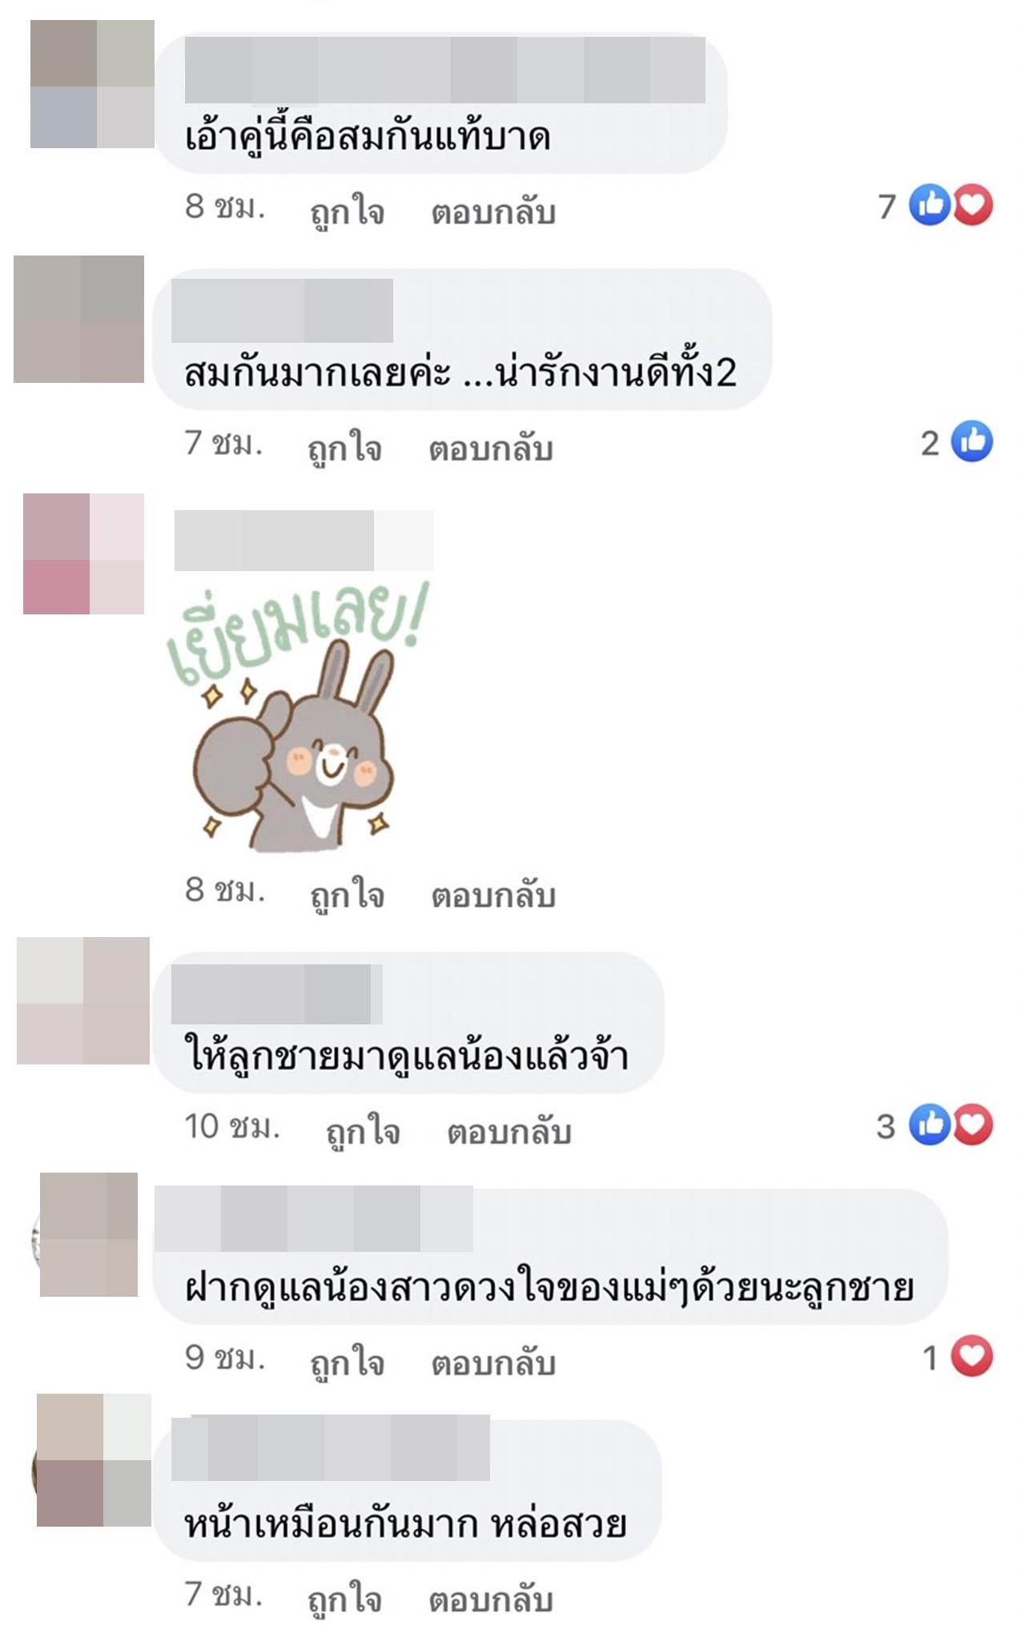Open avatar beside rabbit sticker comment

click(83, 553)
